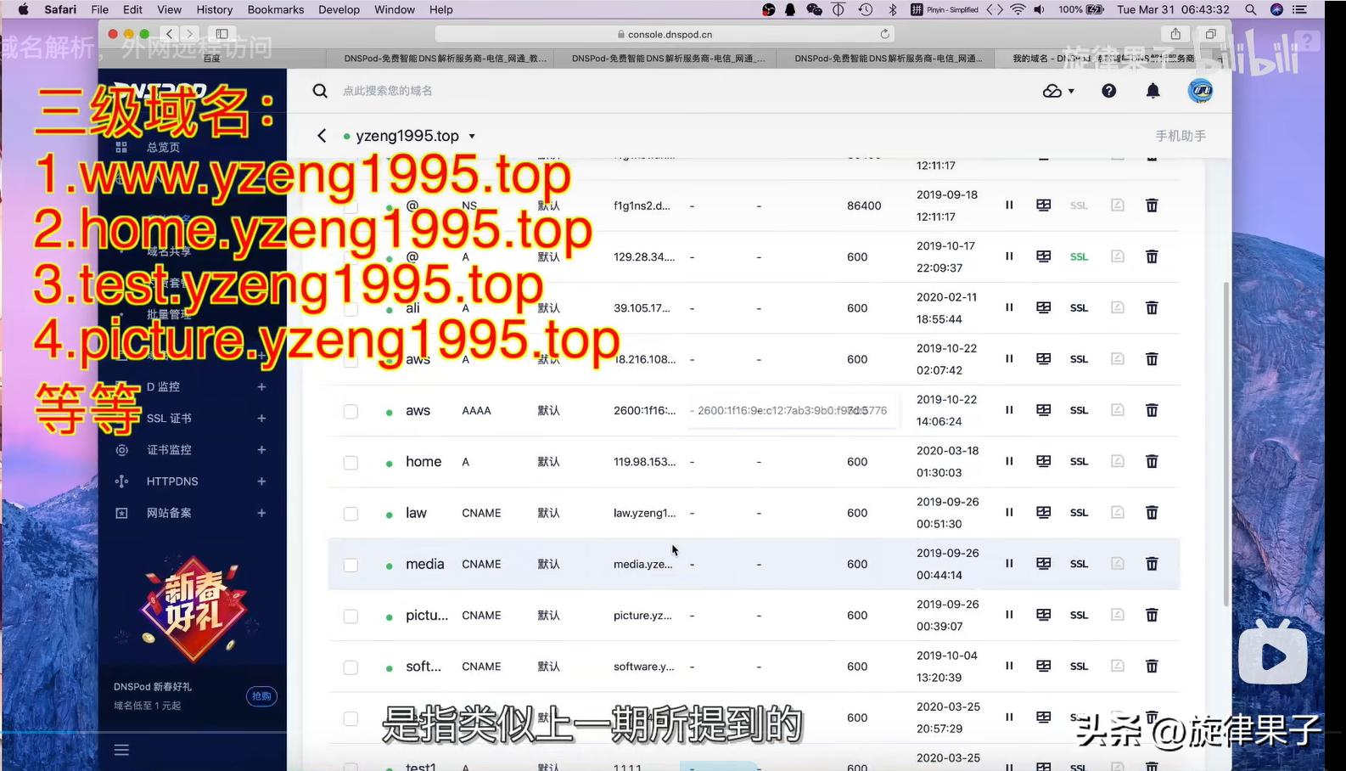
Task: Click the TTL 86400 cell
Action: click(864, 205)
